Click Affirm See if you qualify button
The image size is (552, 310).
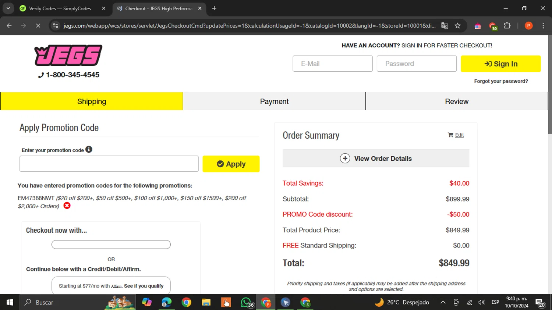coord(111,286)
